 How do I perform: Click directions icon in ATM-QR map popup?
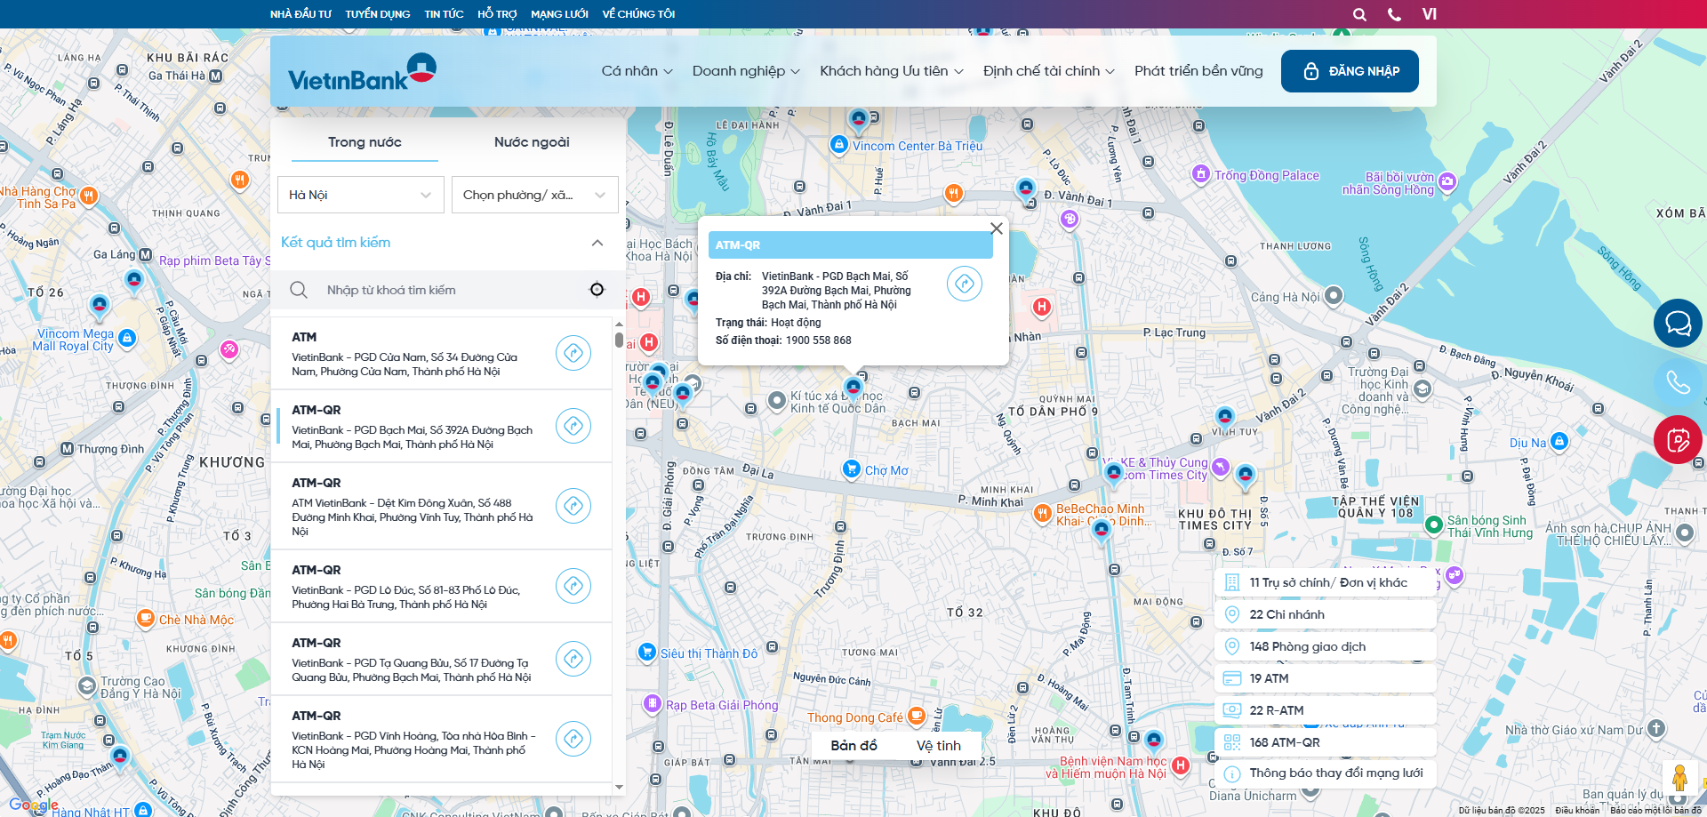click(964, 284)
